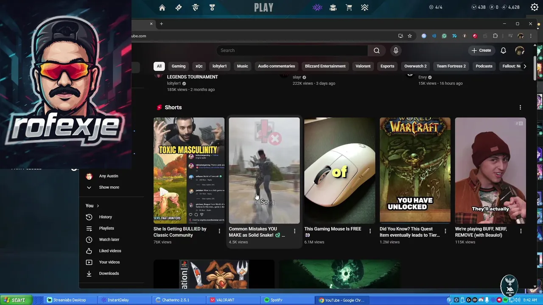This screenshot has width=543, height=305.
Task: Open Liked videos in sidebar
Action: [110, 251]
